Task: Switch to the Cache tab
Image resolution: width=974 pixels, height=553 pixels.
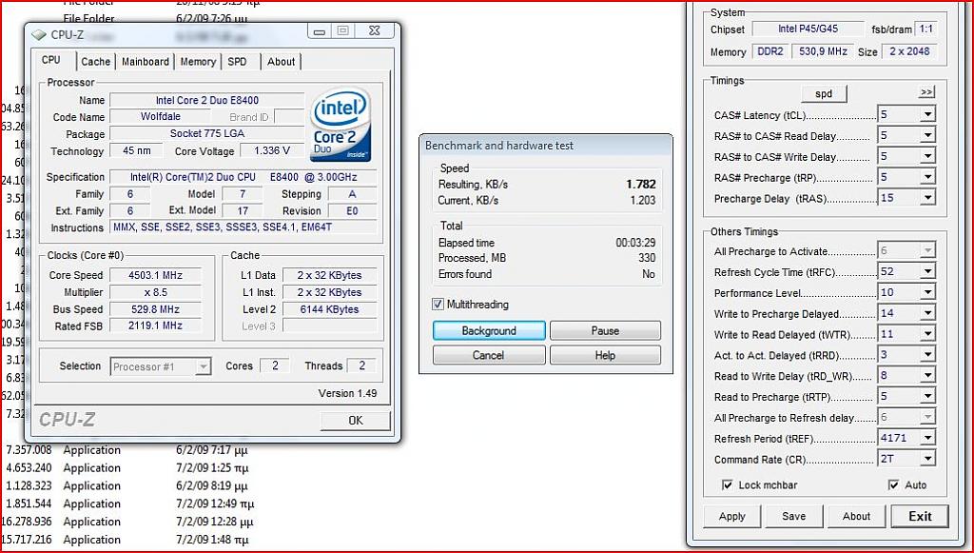Action: (96, 62)
